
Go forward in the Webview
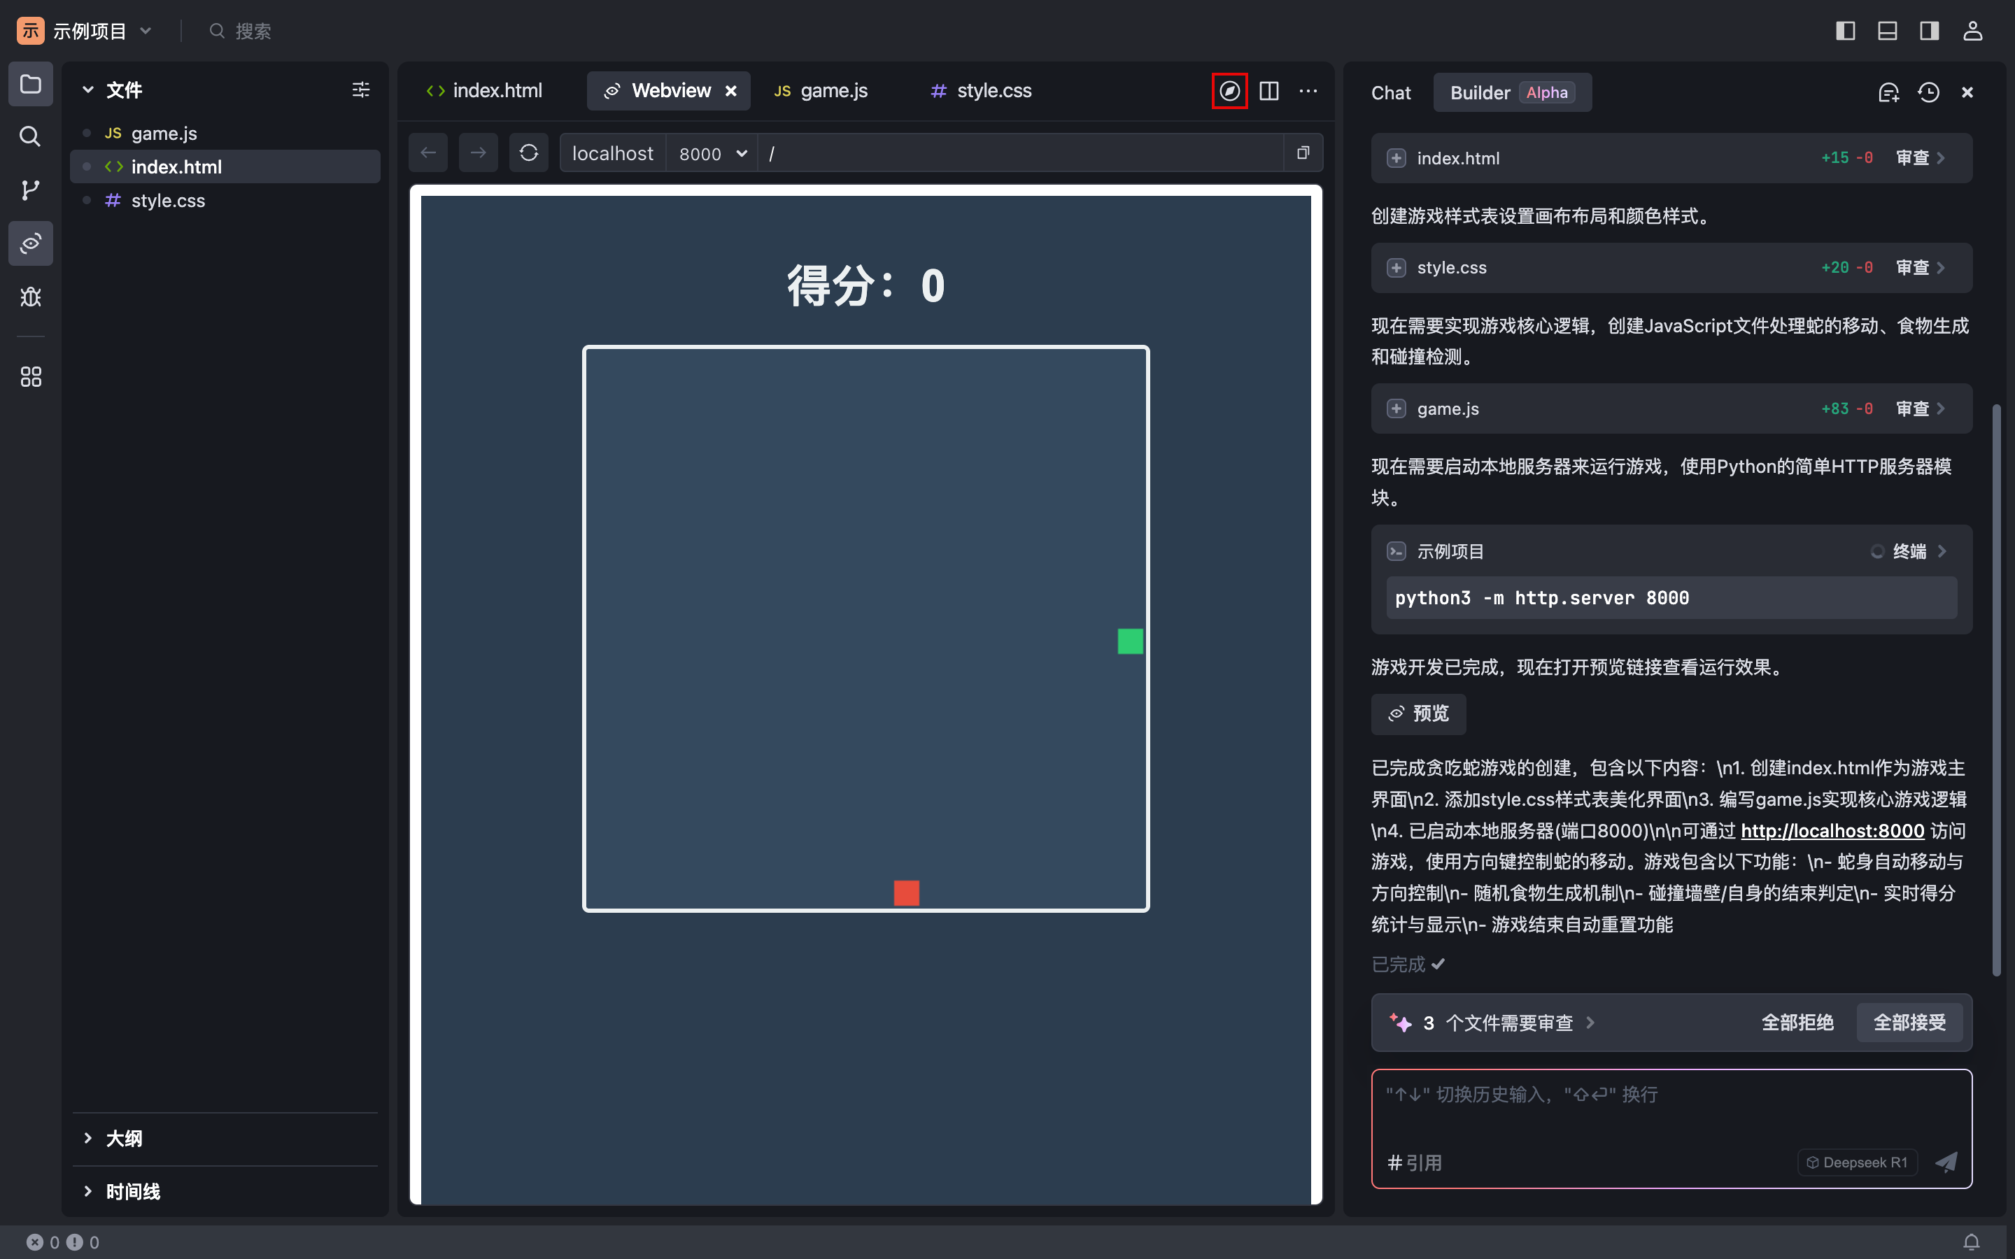(479, 153)
